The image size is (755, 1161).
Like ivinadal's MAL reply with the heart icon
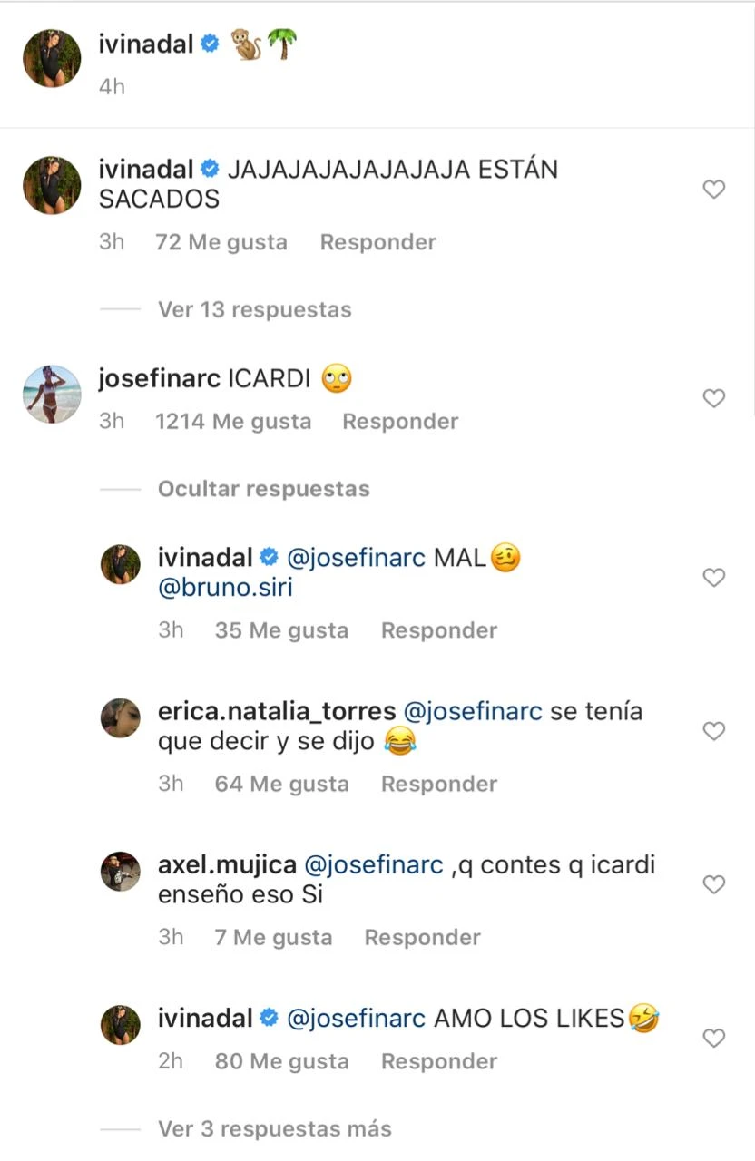pyautogui.click(x=714, y=578)
